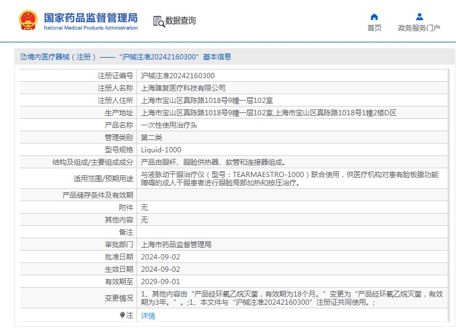The width and height of the screenshot is (456, 333).
Task: Click the 管理类别 row label
Action: point(119,137)
